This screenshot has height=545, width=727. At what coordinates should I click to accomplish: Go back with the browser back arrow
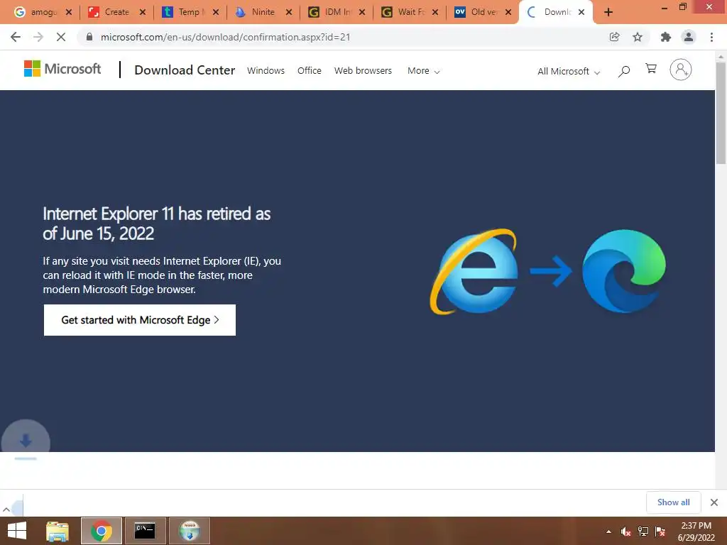(16, 37)
